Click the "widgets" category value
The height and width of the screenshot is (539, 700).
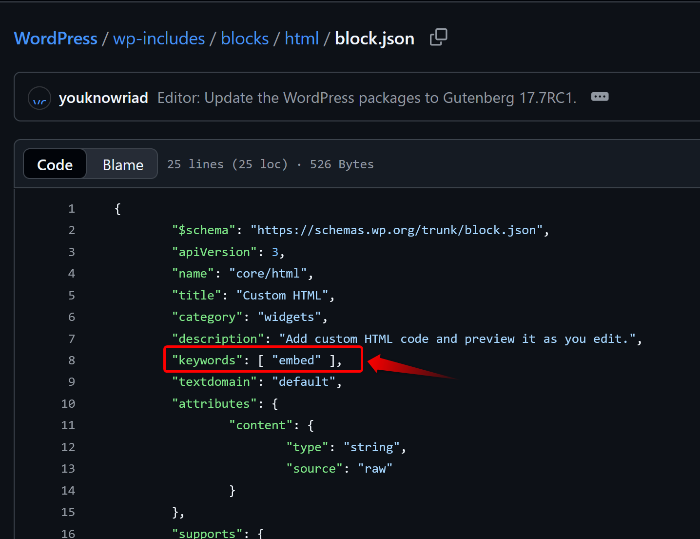coord(290,317)
